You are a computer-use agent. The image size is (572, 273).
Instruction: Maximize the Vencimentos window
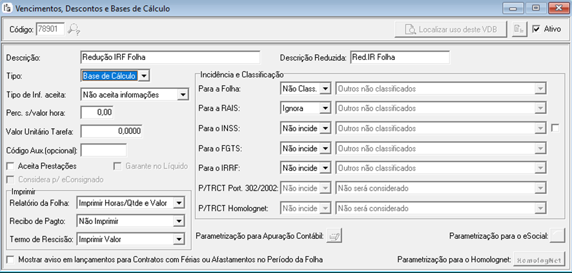pyautogui.click(x=535, y=8)
